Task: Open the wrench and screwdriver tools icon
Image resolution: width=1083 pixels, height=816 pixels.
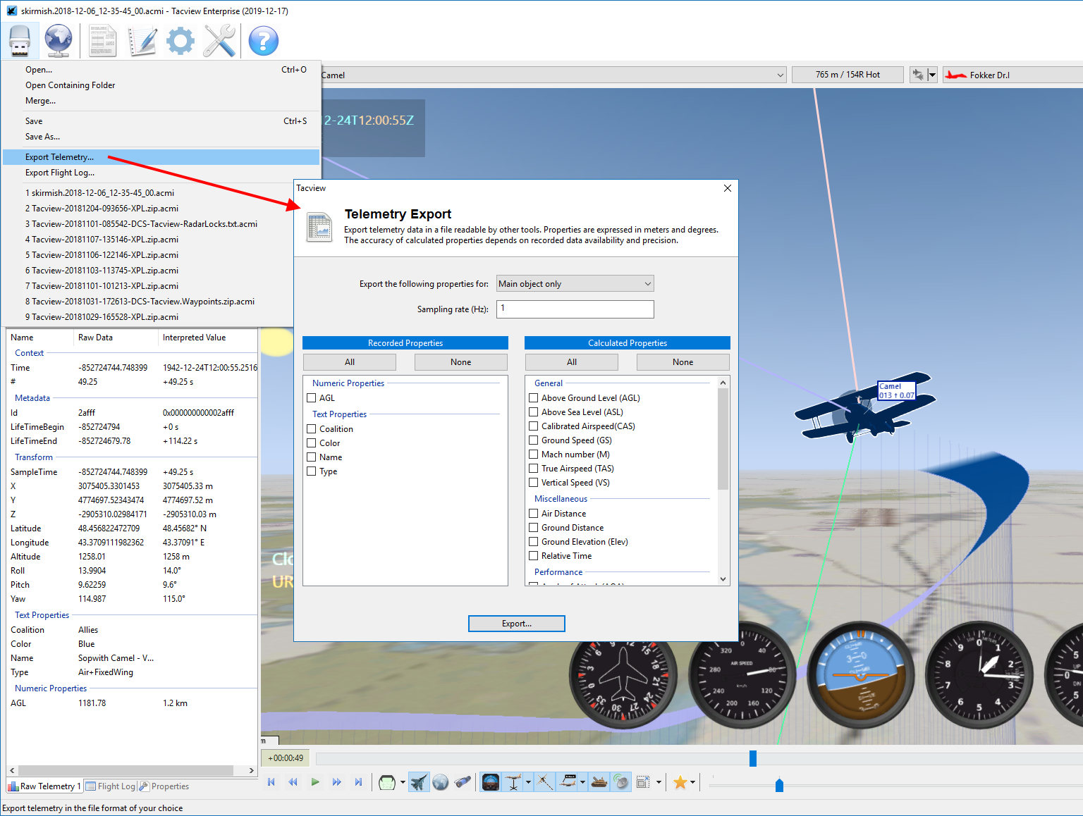Action: (219, 41)
